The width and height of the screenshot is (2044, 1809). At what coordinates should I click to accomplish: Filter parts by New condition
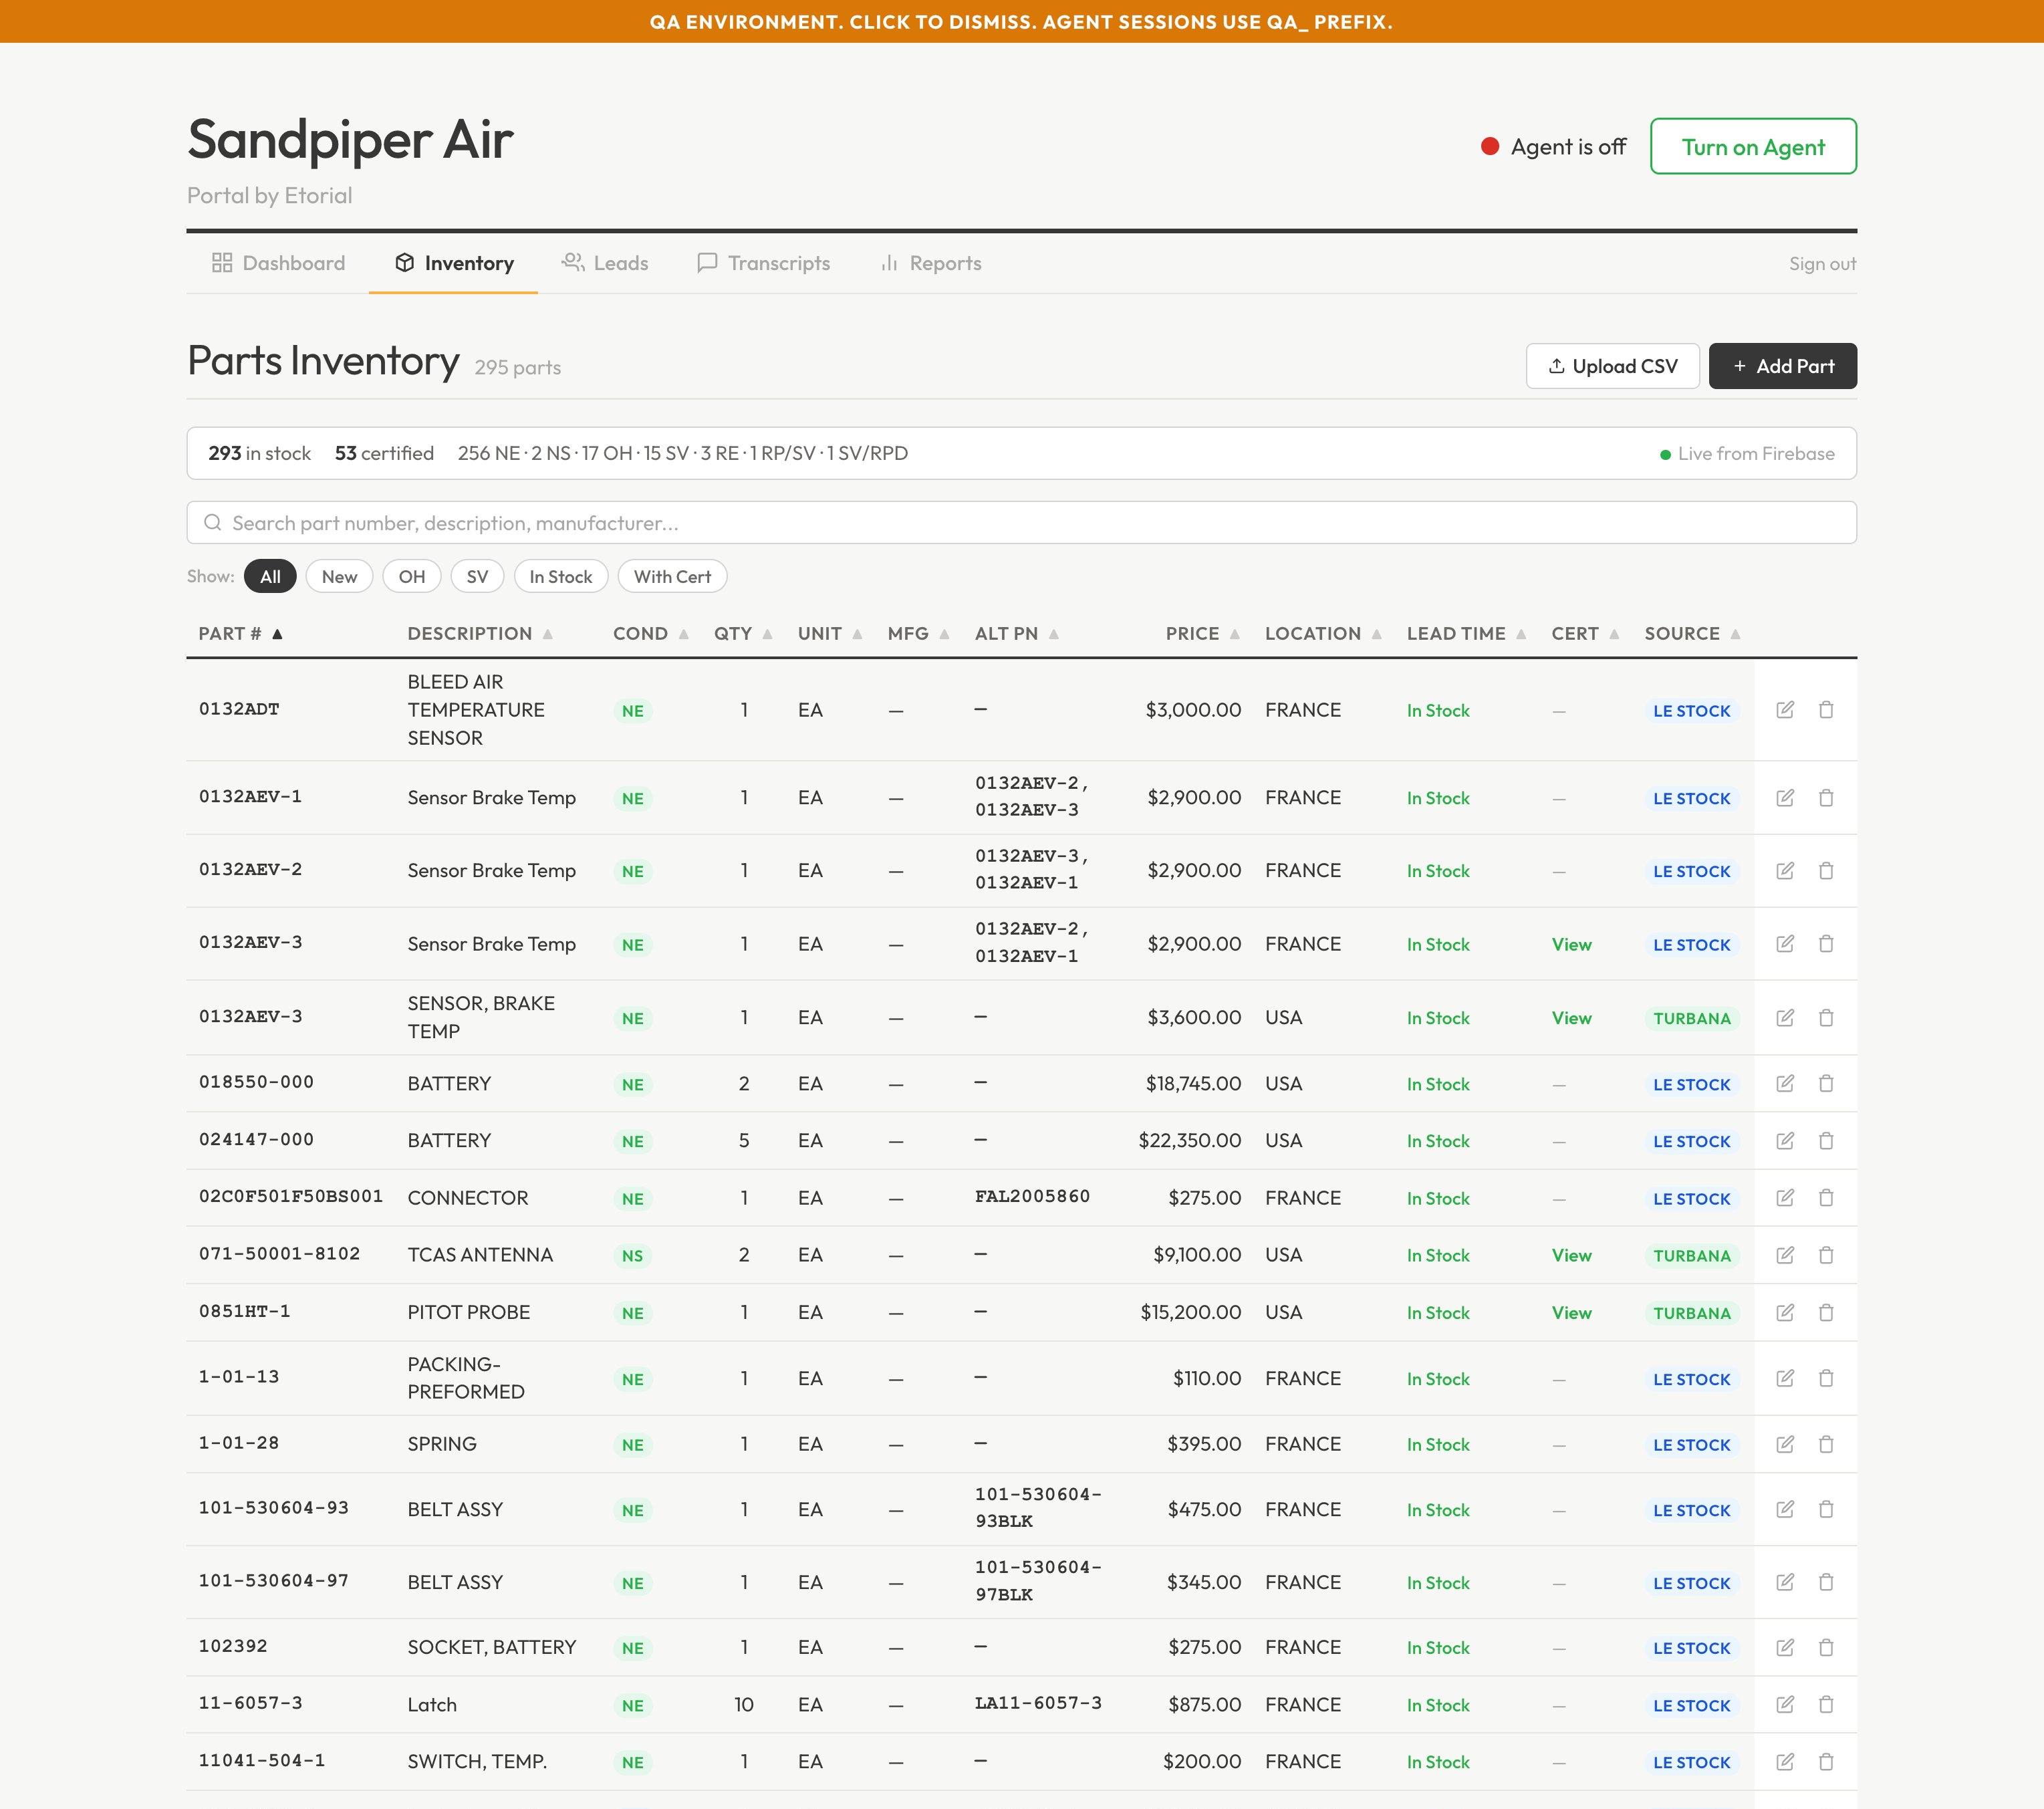339,577
